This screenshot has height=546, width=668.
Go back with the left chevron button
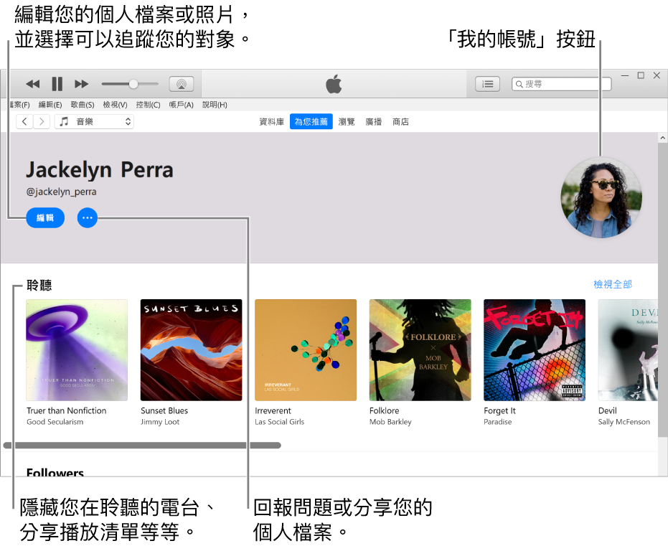pos(24,122)
